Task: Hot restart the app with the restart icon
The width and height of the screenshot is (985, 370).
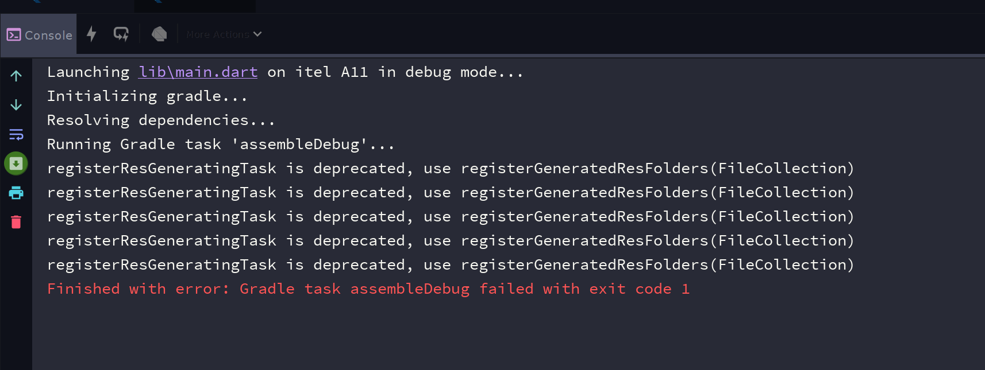Action: [x=121, y=34]
